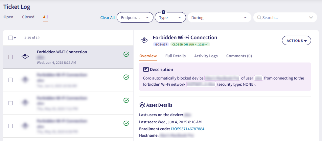Click the Asset Details stack icon
Viewport: 322px width, 141px height.
[x=142, y=105]
